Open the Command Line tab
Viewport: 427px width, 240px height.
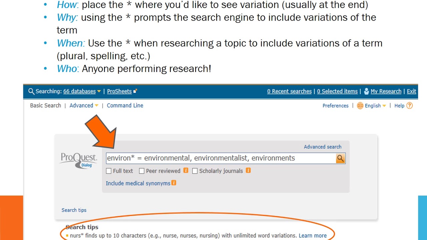[x=125, y=106]
